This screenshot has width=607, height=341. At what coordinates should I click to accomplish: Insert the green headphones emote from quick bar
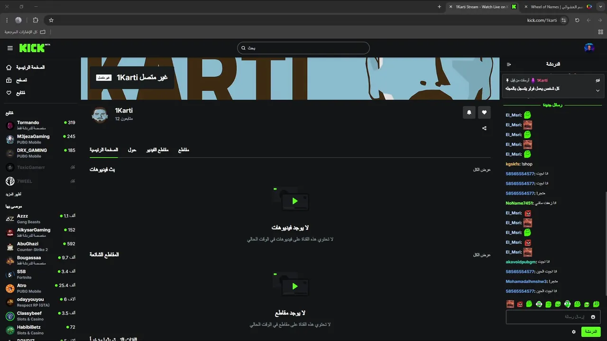567,304
